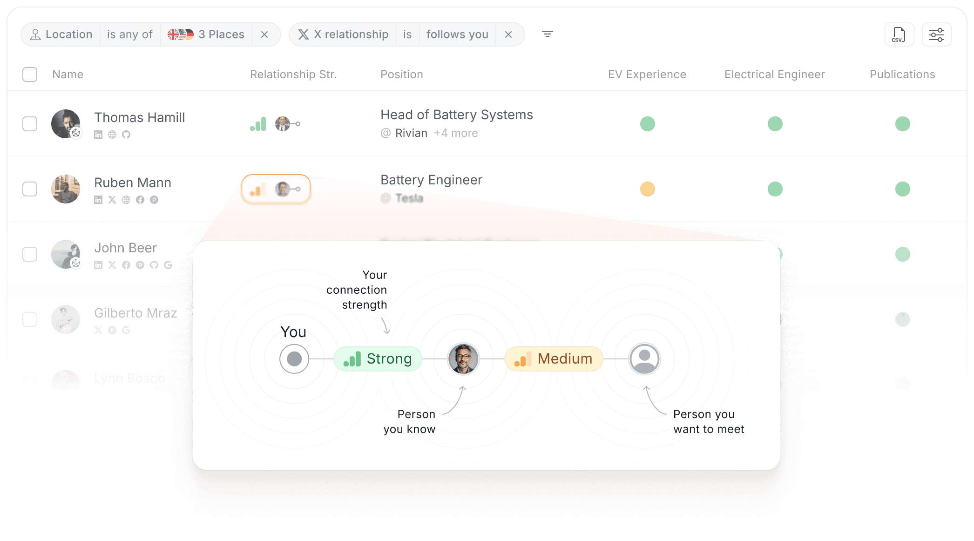Expand '+4 more' positions for Thomas Hamill
974x541 pixels.
pyautogui.click(x=456, y=133)
